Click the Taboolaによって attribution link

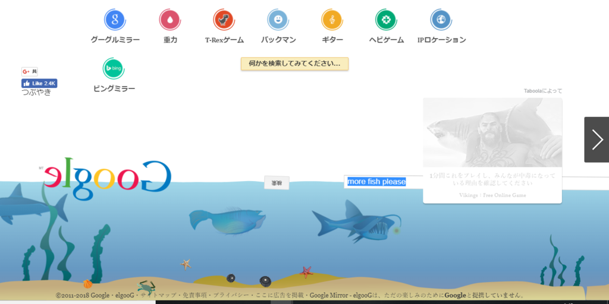pyautogui.click(x=543, y=91)
